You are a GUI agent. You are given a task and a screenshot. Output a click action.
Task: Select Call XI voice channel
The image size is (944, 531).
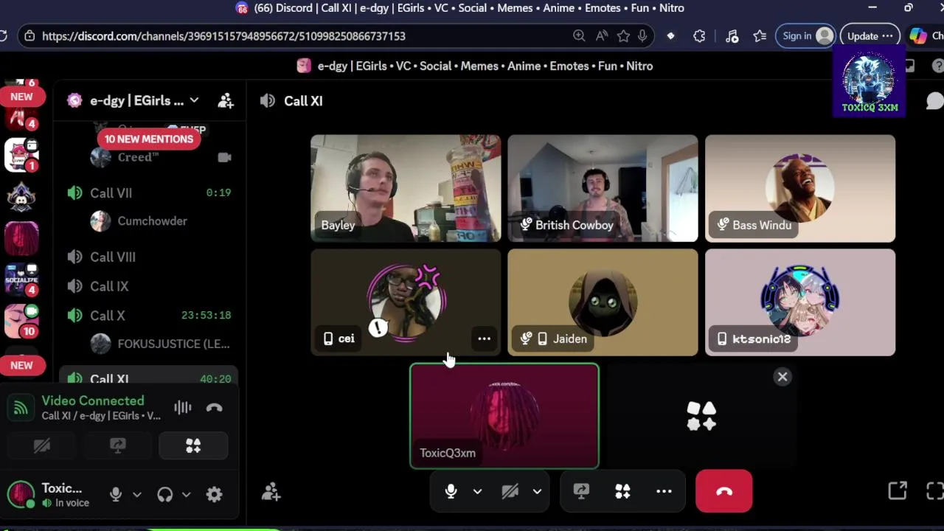[148, 376]
